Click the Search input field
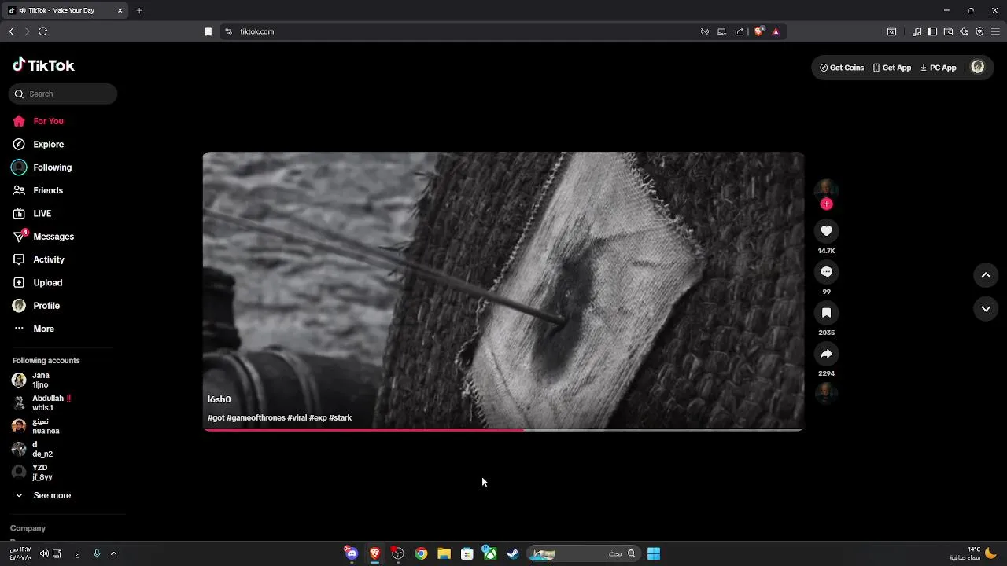1007x566 pixels. [63, 94]
